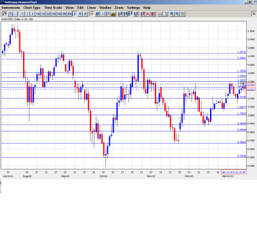Open the Settings menu
The image size is (257, 239).
(x=133, y=8)
